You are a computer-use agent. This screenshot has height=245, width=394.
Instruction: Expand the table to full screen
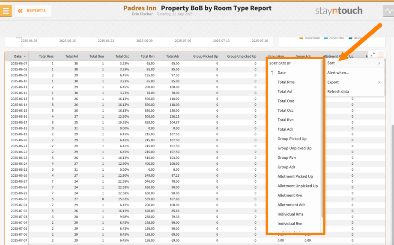(373, 54)
